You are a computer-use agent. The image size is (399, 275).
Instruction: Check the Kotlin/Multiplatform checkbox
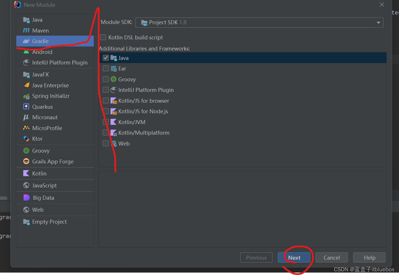click(106, 133)
